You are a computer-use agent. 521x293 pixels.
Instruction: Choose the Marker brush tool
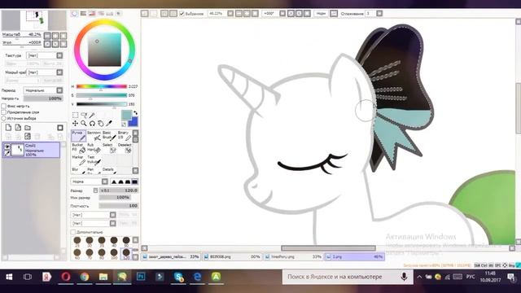78,160
